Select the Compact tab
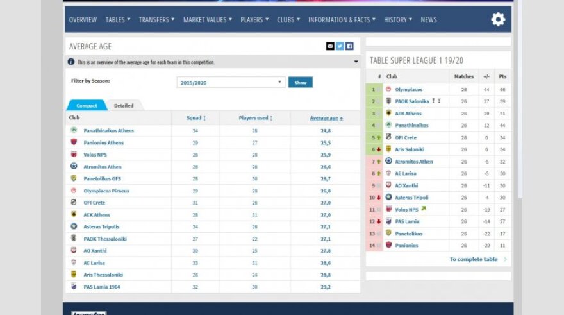Image resolution: width=564 pixels, height=315 pixels. tap(87, 106)
